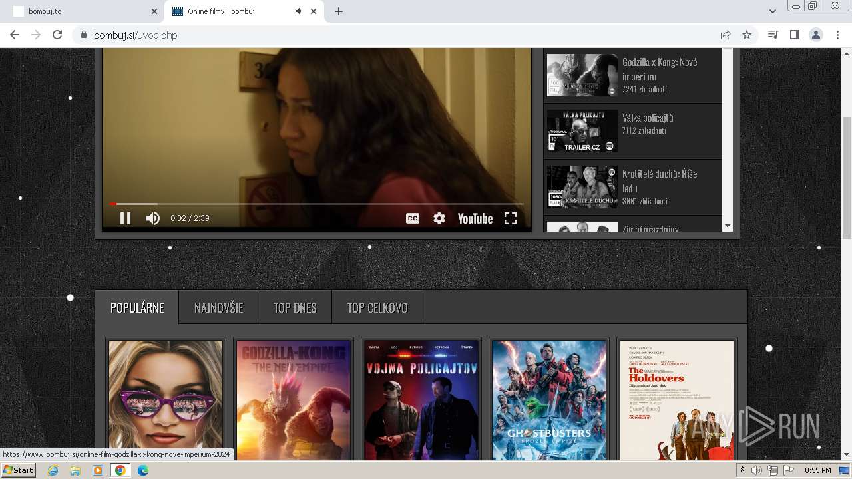The height and width of the screenshot is (479, 852).
Task: Click Krotitelé duchů sidebar thumbnail
Action: tap(582, 187)
